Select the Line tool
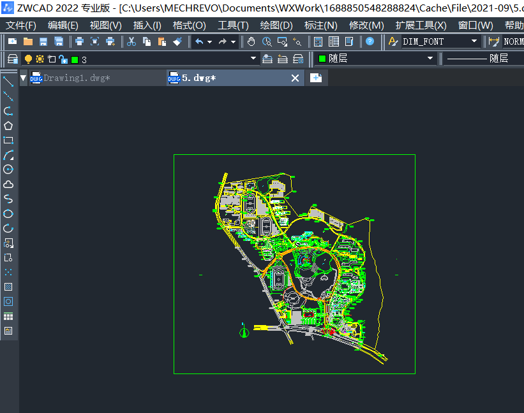This screenshot has width=524, height=413. point(8,82)
